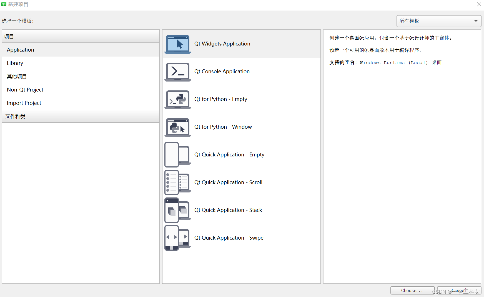Select the Qt Quick Application Swipe icon
484x297 pixels.
click(x=178, y=238)
